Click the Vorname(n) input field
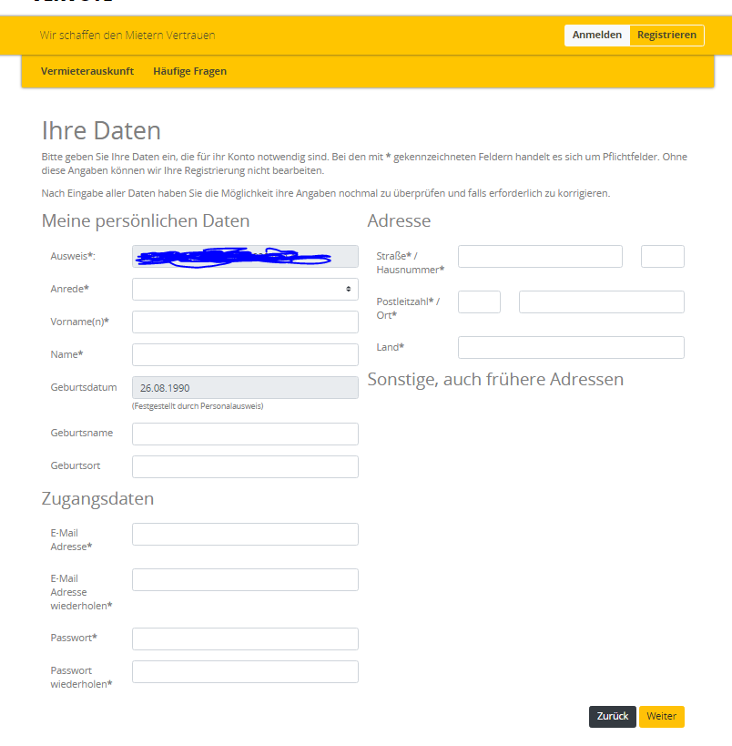 coord(245,322)
